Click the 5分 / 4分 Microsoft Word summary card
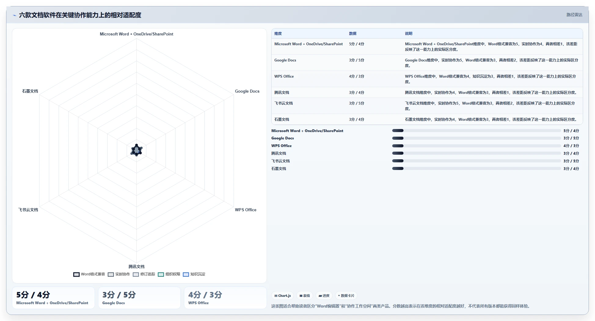This screenshot has width=595, height=321. click(53, 298)
